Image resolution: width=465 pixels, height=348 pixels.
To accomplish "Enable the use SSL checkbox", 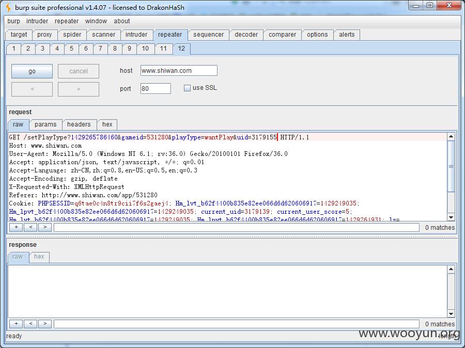I will (187, 88).
